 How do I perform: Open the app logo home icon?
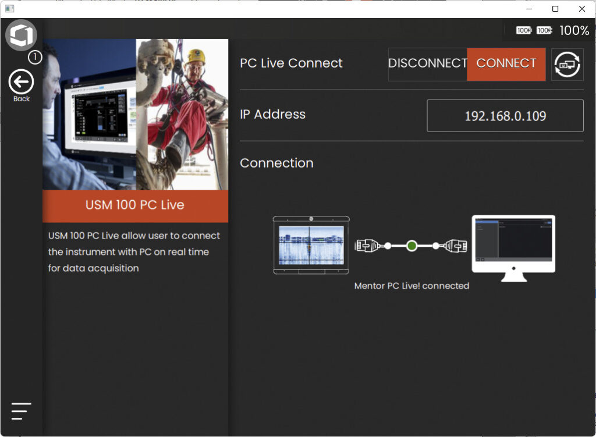coord(21,35)
